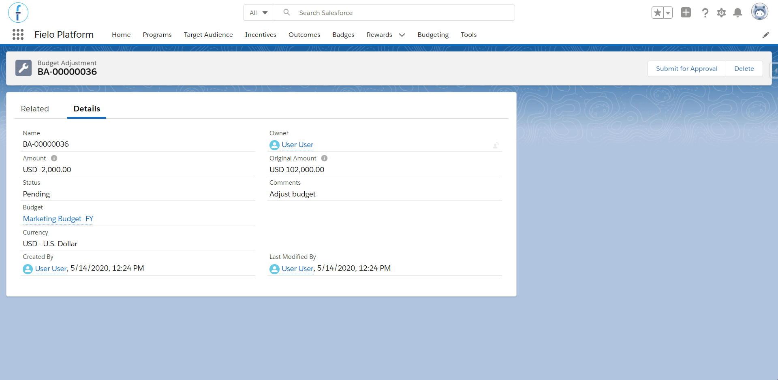Click Submit for Approval

click(x=686, y=69)
